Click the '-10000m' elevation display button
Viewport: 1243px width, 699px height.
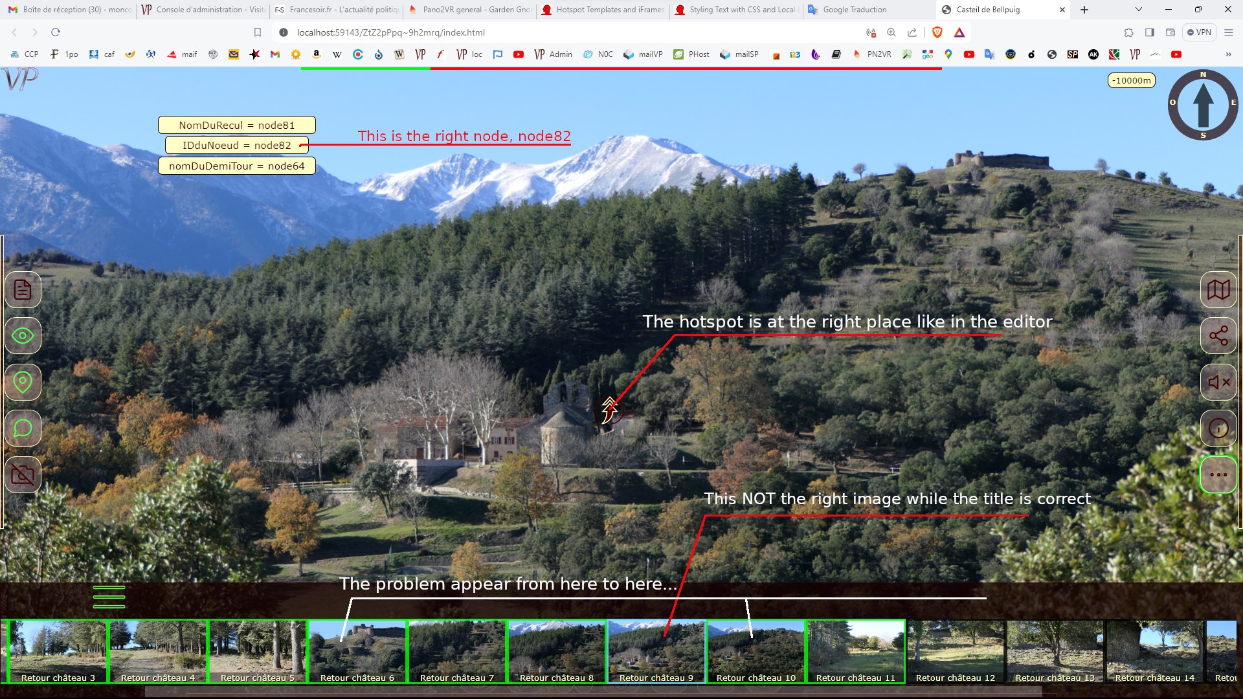(1130, 80)
